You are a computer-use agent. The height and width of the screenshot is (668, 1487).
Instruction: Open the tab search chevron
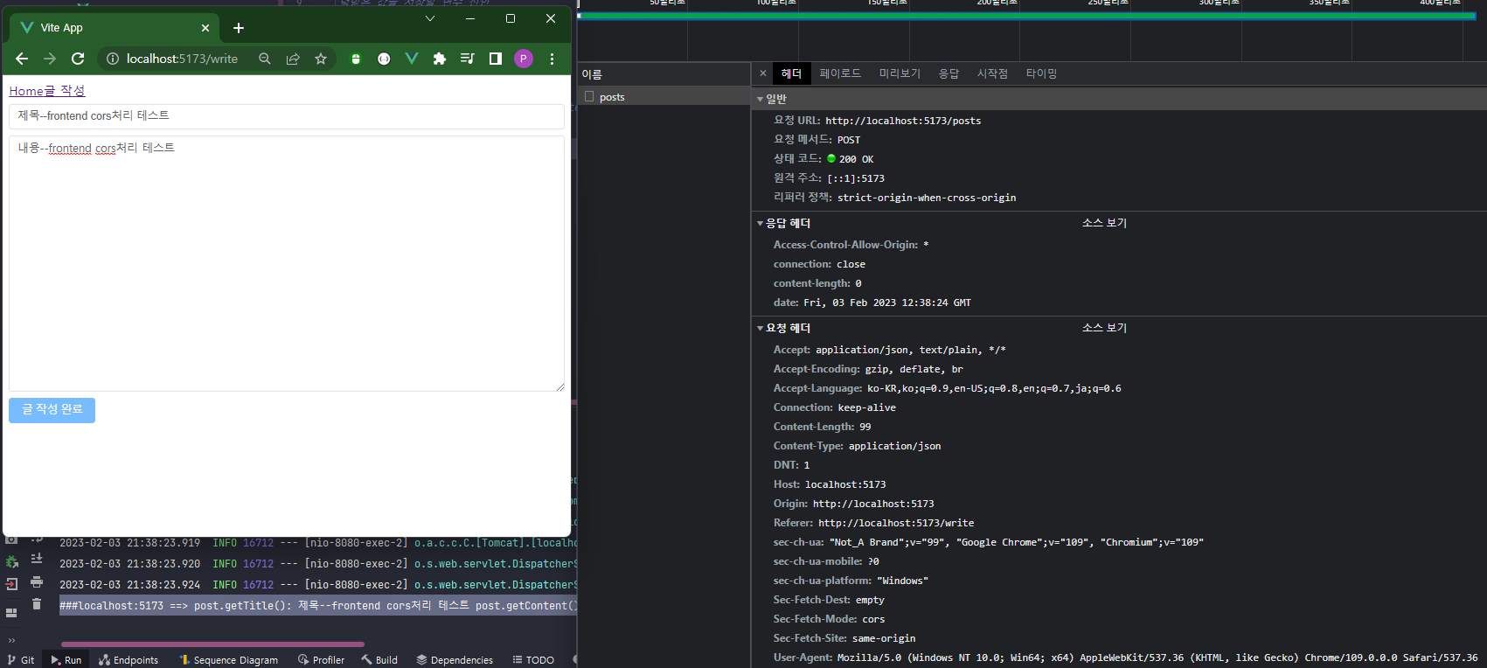[430, 18]
